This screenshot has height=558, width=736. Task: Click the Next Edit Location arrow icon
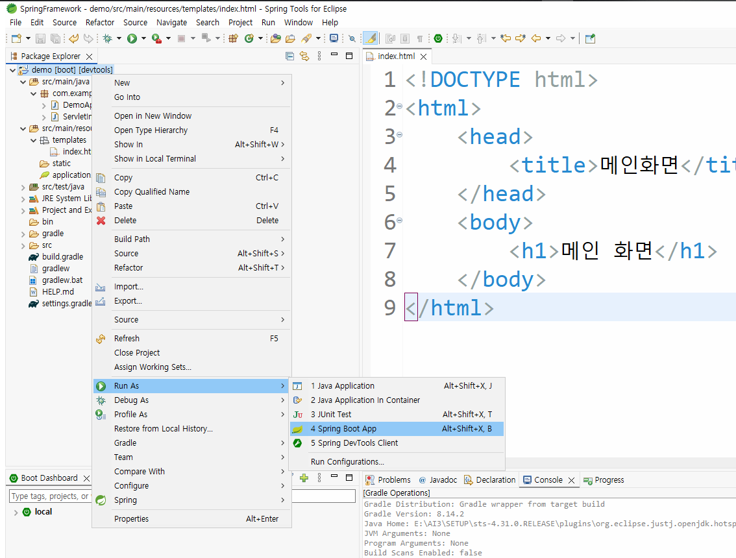pyautogui.click(x=521, y=38)
